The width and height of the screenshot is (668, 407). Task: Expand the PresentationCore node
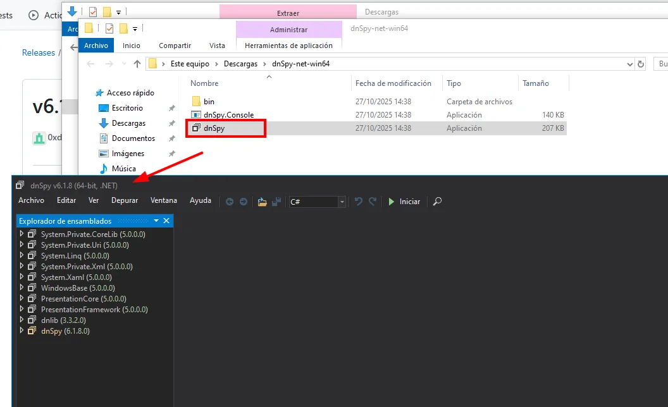tap(22, 298)
